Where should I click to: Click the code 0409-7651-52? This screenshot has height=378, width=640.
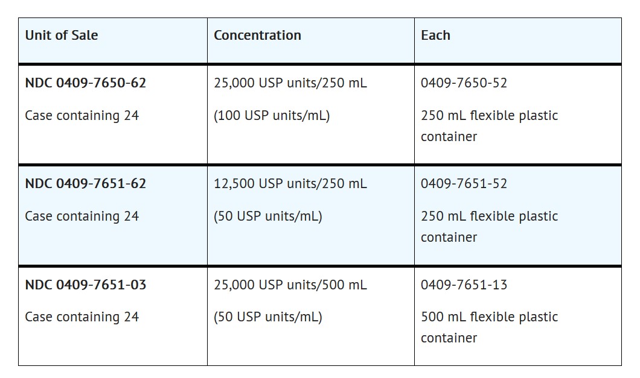(x=464, y=184)
